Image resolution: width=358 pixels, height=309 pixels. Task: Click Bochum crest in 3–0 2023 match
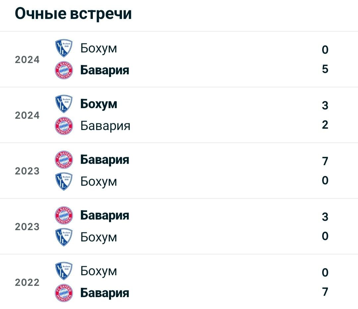pos(64,237)
